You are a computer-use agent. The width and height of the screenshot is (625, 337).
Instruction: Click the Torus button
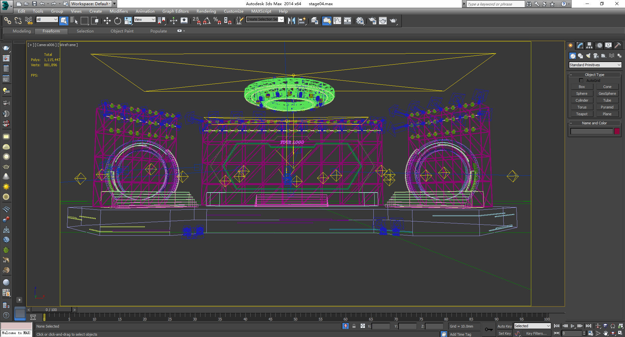[582, 107]
